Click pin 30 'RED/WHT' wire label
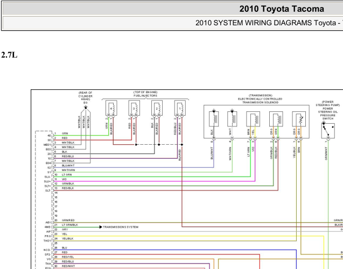 pos(68,266)
